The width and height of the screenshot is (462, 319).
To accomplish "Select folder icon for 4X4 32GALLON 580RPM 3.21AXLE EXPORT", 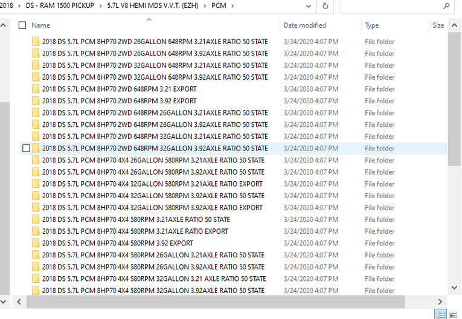I will point(36,184).
